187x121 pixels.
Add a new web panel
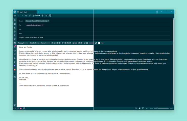coord(15,77)
